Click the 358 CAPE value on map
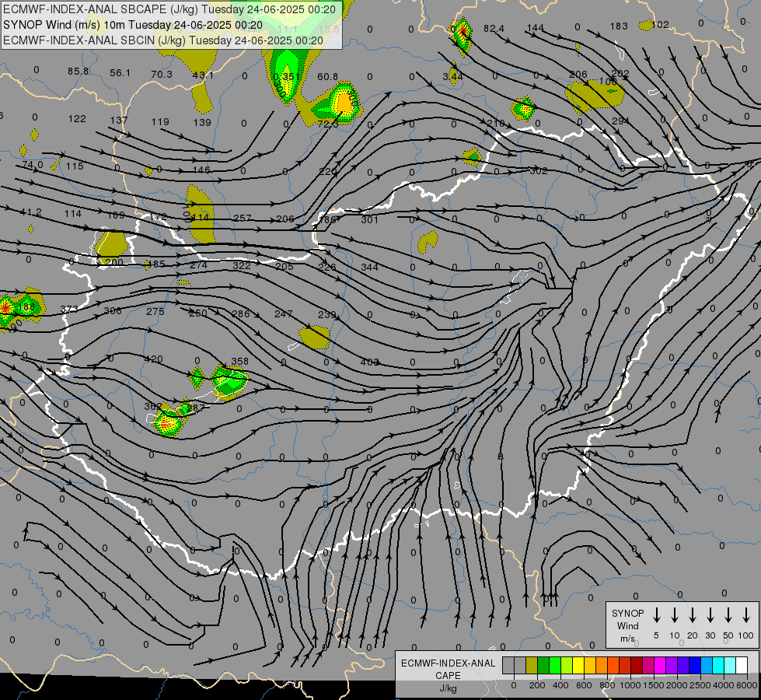The width and height of the screenshot is (761, 700). (239, 362)
